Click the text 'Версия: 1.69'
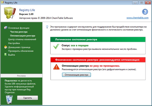The height and width of the screenshot is (106, 152). (26, 14)
